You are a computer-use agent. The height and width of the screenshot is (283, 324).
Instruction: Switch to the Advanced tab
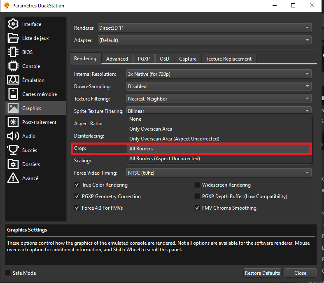(x=117, y=59)
